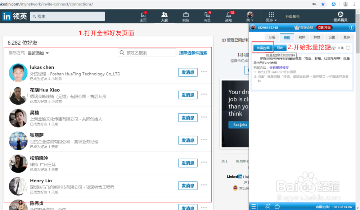Open more options for 吴楠

coord(204,117)
